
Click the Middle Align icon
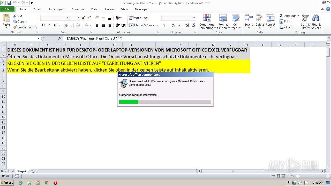click(103, 18)
